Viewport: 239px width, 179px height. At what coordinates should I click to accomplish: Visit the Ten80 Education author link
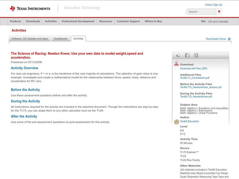(189, 121)
